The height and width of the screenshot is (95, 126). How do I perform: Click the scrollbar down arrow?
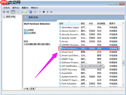coord(123,85)
